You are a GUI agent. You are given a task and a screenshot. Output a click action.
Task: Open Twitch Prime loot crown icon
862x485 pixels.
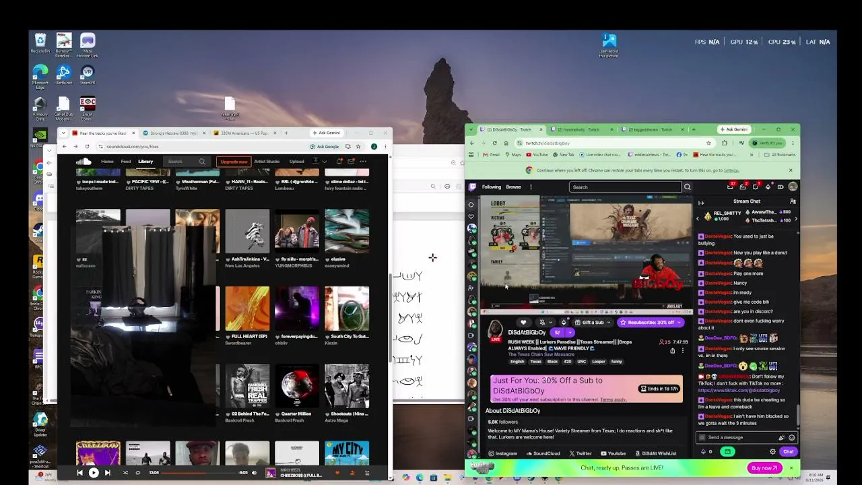[731, 187]
